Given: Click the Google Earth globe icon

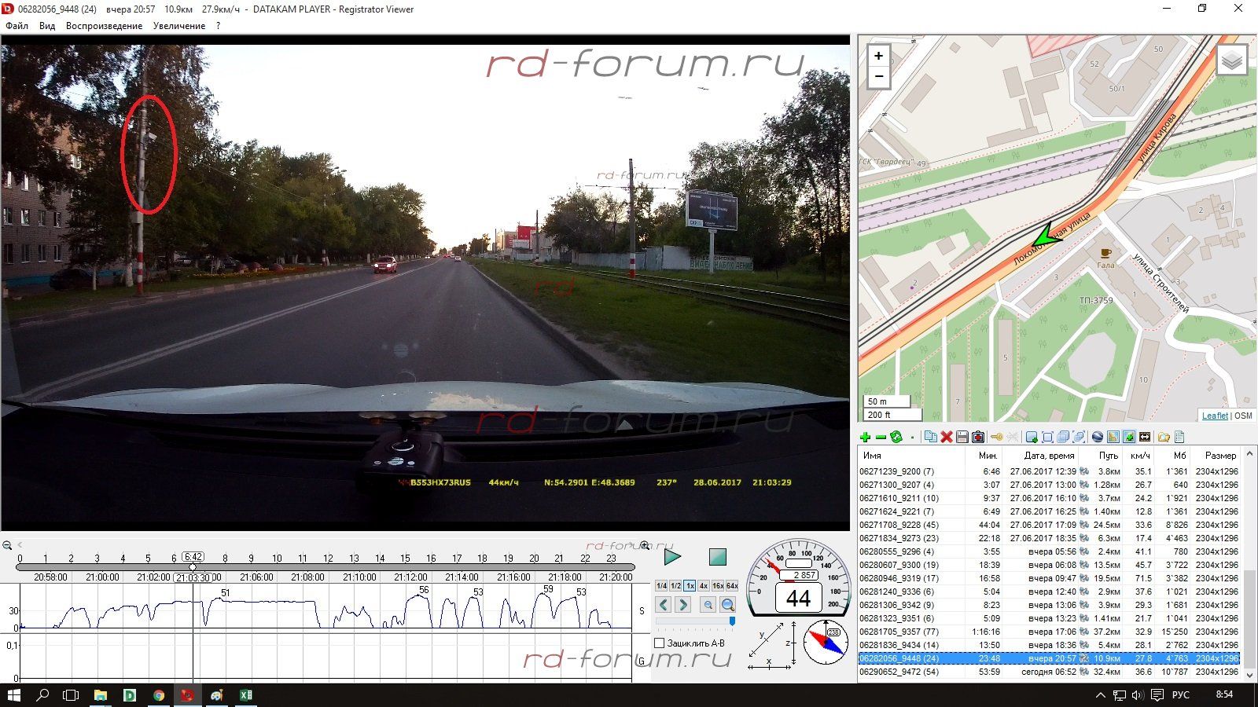Looking at the screenshot, I should (x=1098, y=438).
